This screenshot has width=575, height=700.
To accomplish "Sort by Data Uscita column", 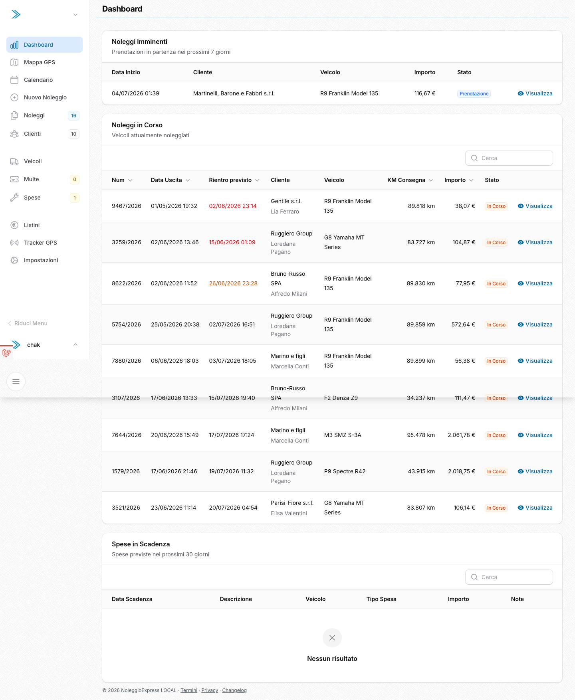I will [171, 180].
